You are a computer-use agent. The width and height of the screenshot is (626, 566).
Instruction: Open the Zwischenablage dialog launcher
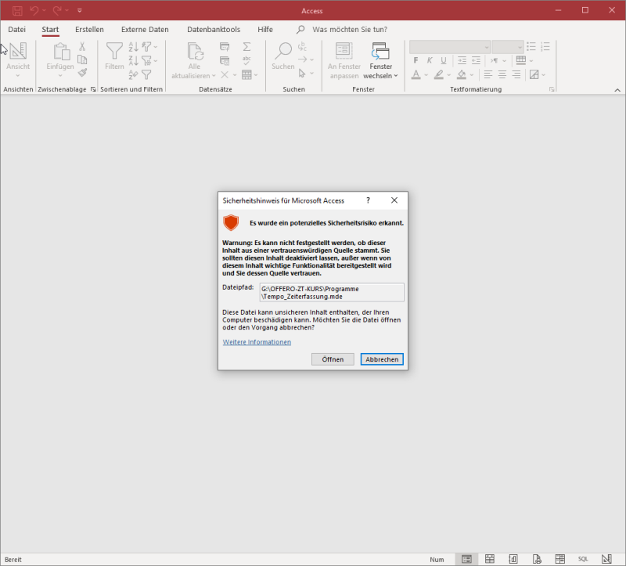[x=93, y=89]
